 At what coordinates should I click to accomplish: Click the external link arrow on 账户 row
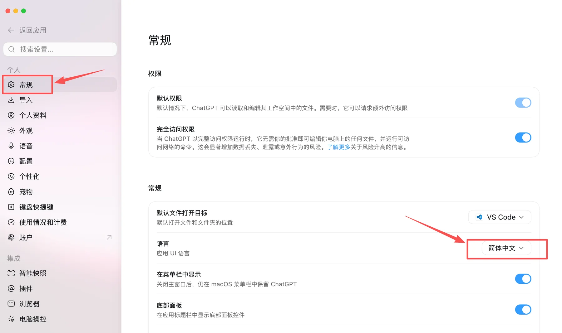coord(109,238)
